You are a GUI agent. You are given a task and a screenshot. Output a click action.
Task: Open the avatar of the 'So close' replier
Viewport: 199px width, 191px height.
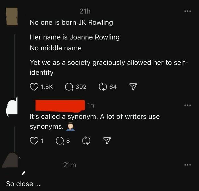(x=11, y=160)
